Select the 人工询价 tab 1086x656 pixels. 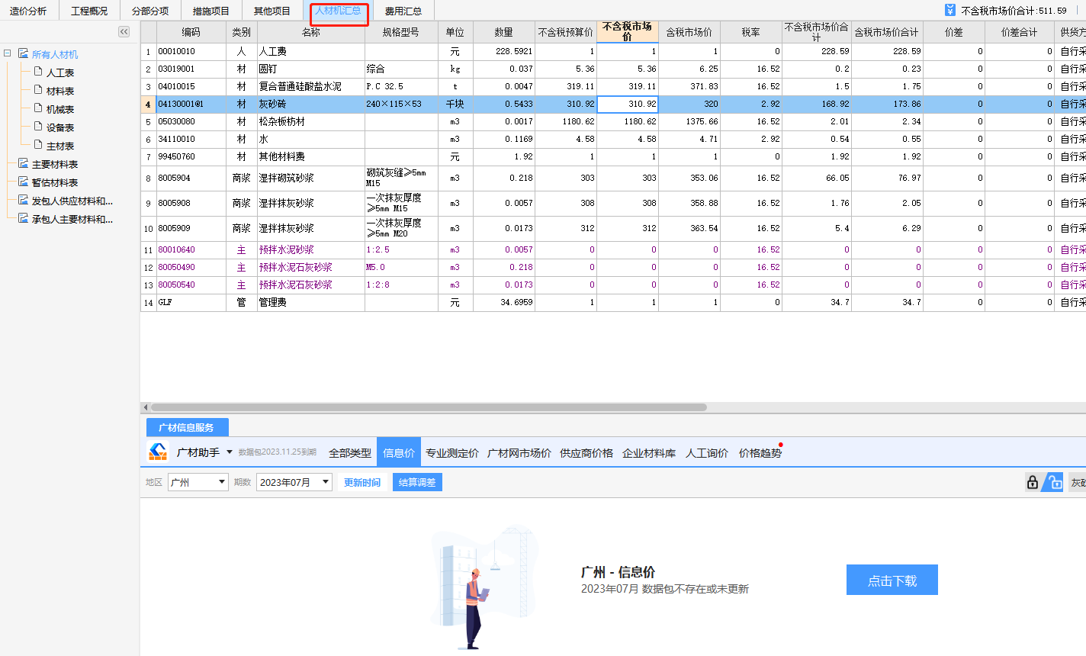pos(707,453)
